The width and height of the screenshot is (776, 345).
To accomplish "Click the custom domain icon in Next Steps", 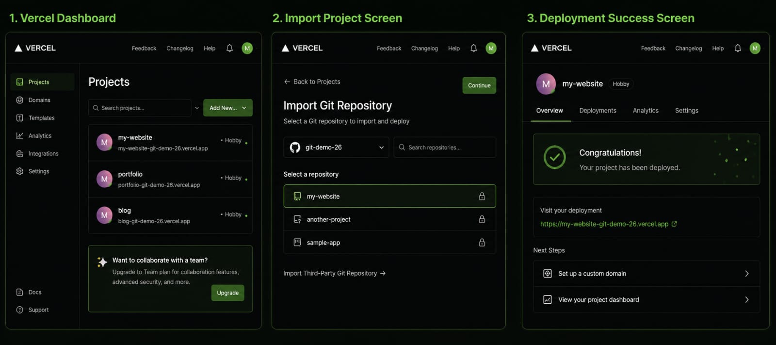I will tap(548, 273).
